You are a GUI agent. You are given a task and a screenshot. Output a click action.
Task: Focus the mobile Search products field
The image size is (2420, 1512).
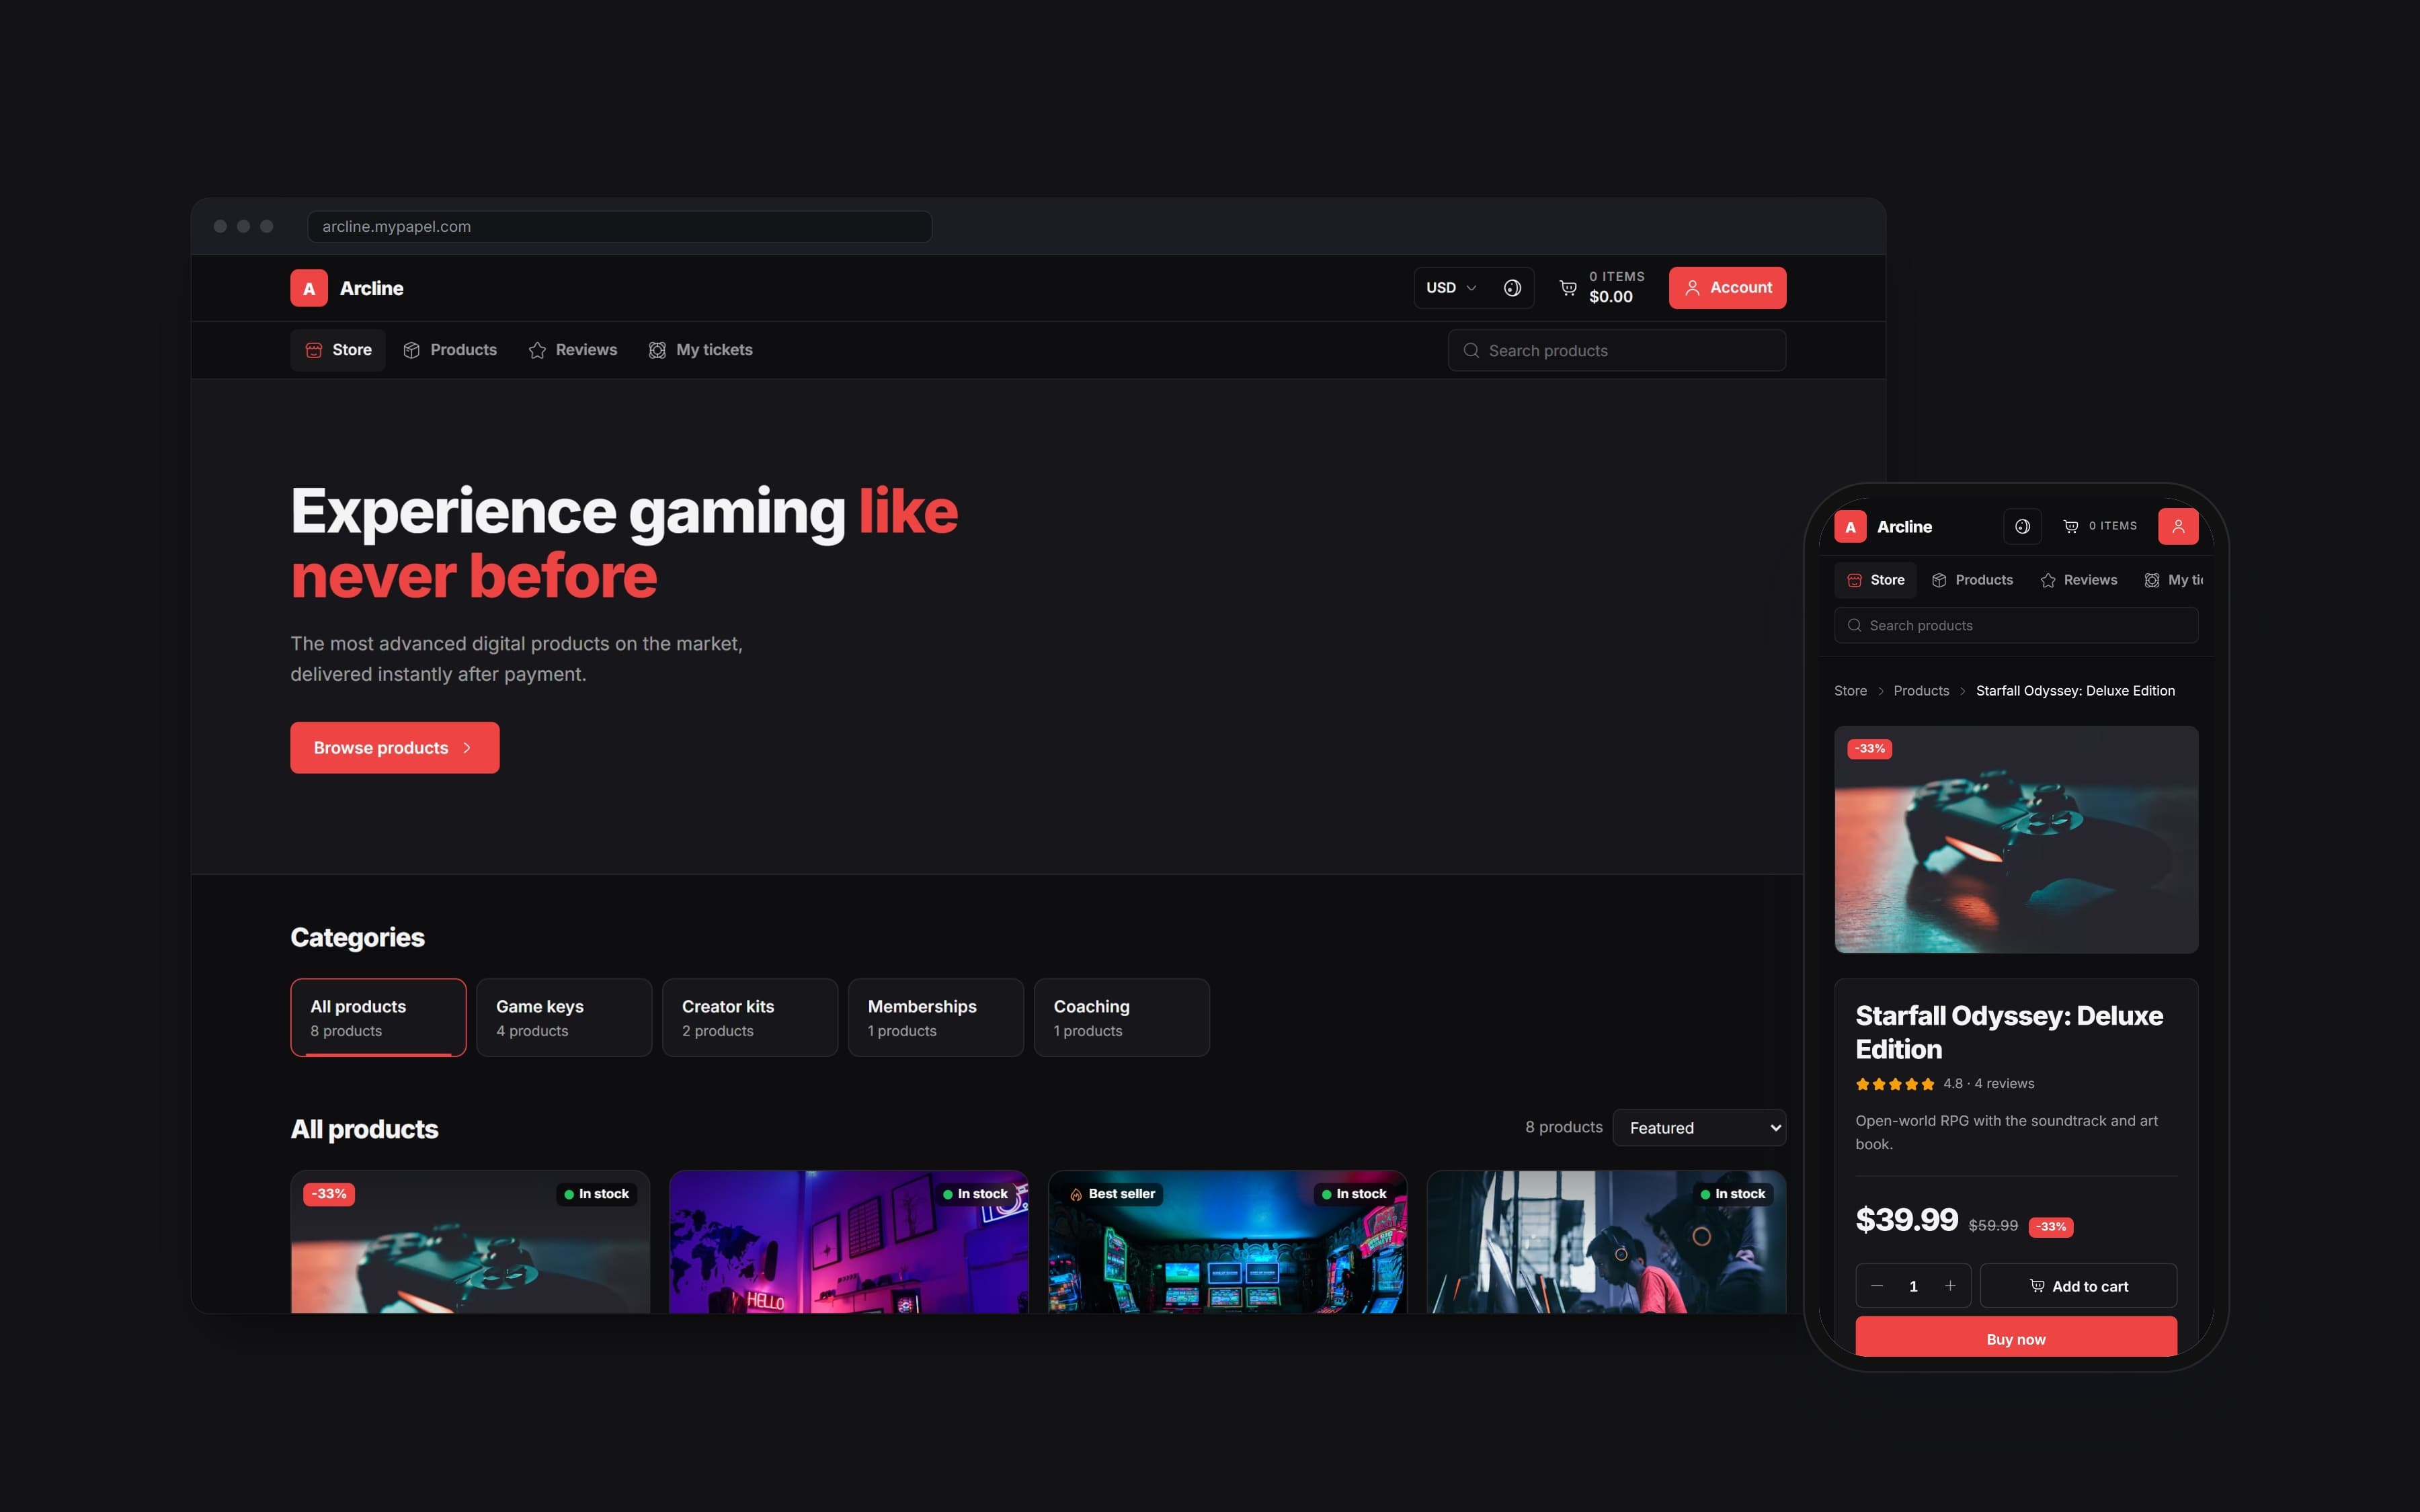2016,626
